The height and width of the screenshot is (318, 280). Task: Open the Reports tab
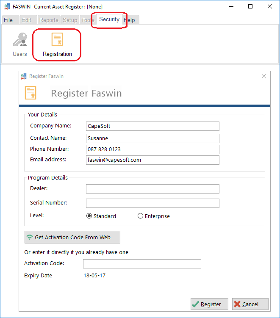click(x=49, y=20)
